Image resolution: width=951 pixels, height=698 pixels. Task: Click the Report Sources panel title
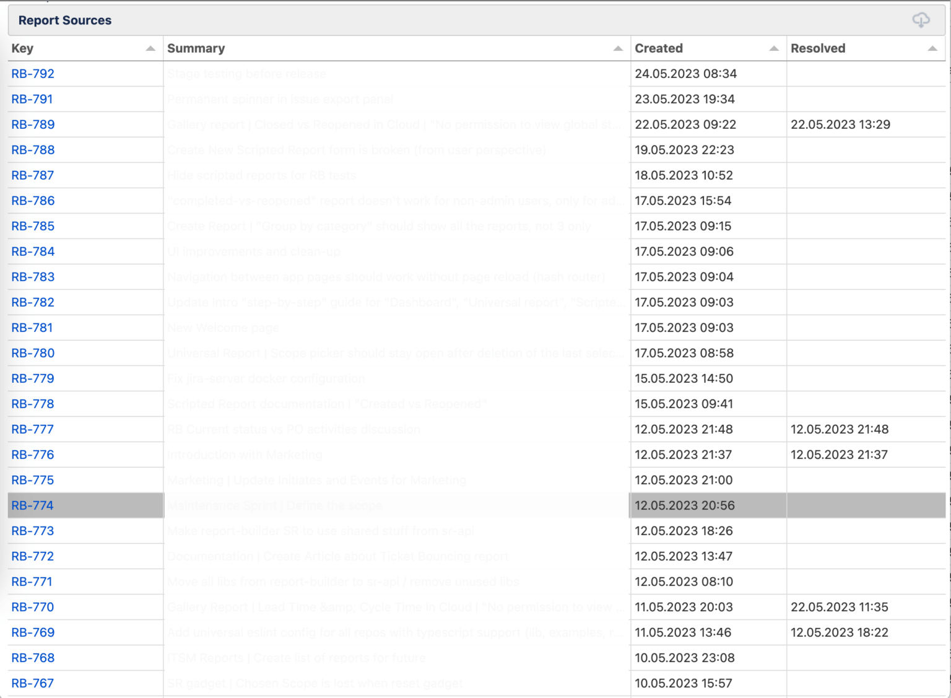click(64, 20)
